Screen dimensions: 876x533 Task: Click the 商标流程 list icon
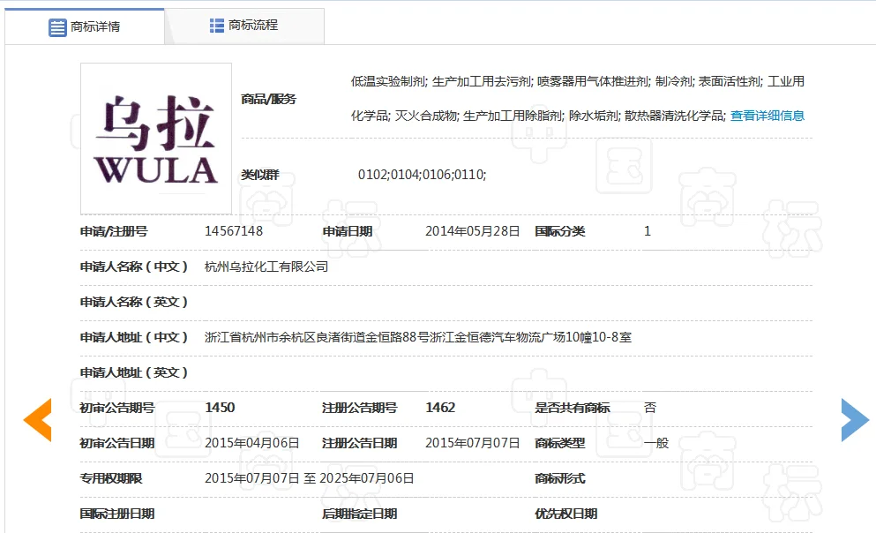pos(217,25)
